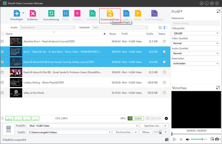Sort by the Profil column header

pos(133,34)
